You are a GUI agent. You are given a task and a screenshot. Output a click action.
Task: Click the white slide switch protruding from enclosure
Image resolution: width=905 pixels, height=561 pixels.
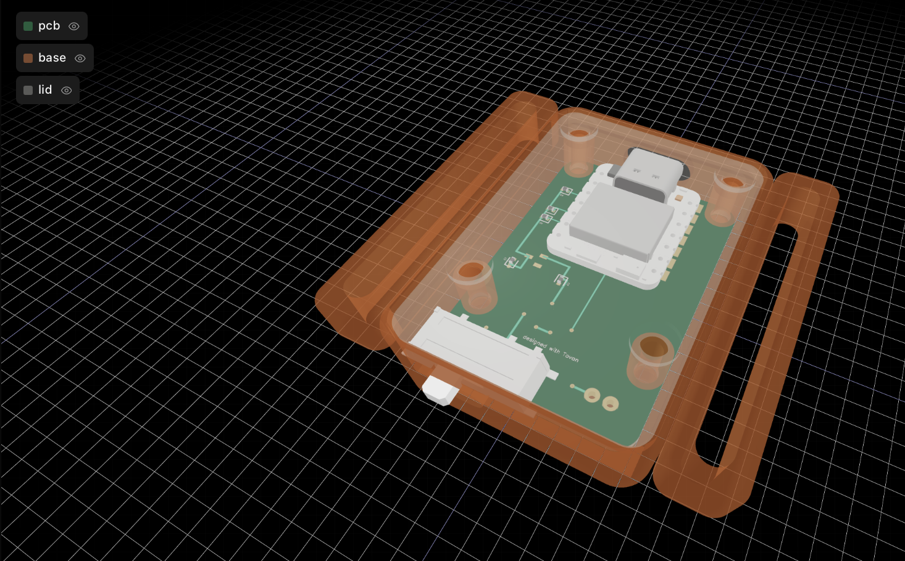[440, 391]
